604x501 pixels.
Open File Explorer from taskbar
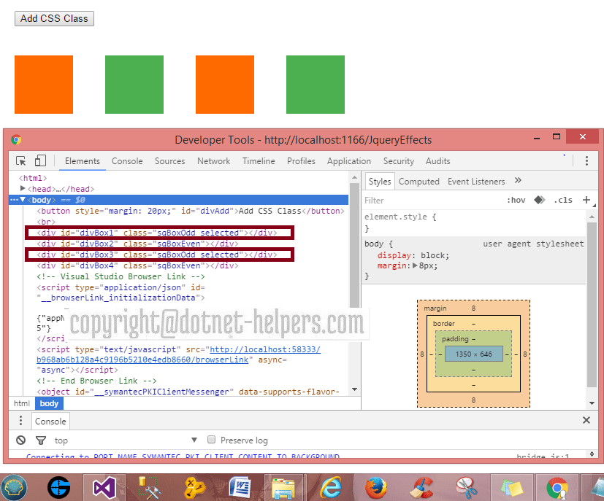point(283,488)
